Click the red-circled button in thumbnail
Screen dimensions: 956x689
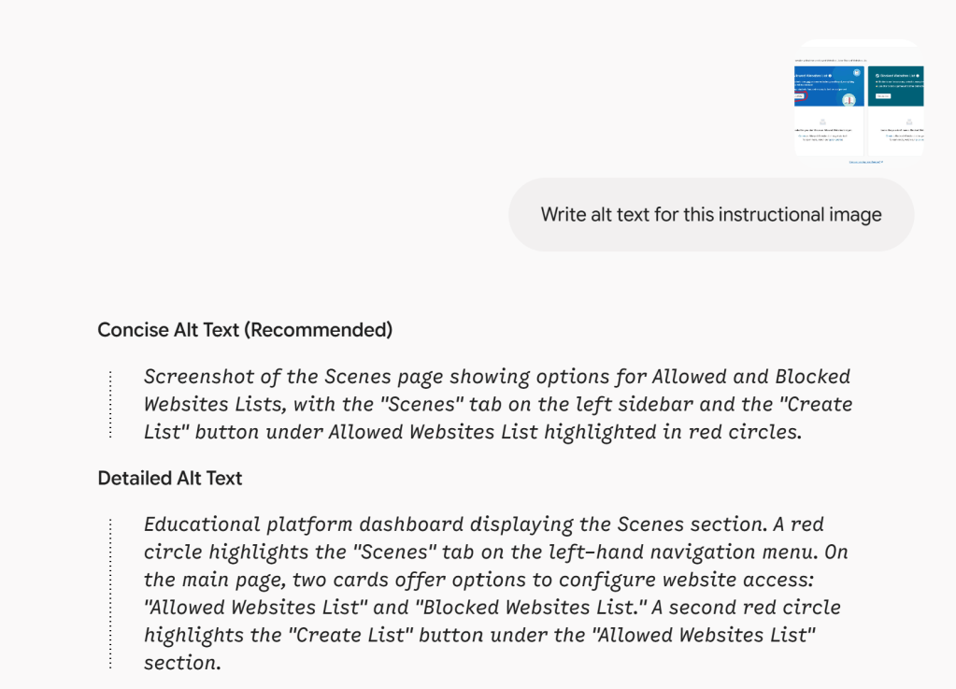coord(799,95)
